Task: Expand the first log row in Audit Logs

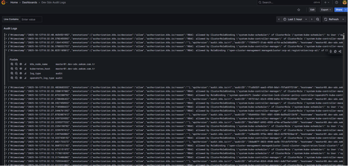Action: pyautogui.click(x=6, y=34)
